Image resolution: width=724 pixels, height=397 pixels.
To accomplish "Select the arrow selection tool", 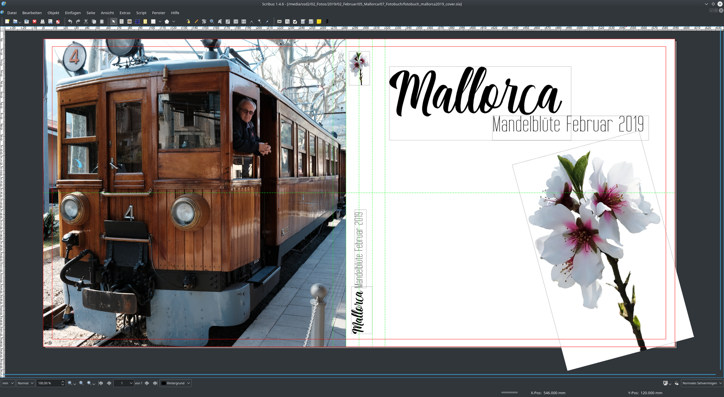I will [114, 21].
